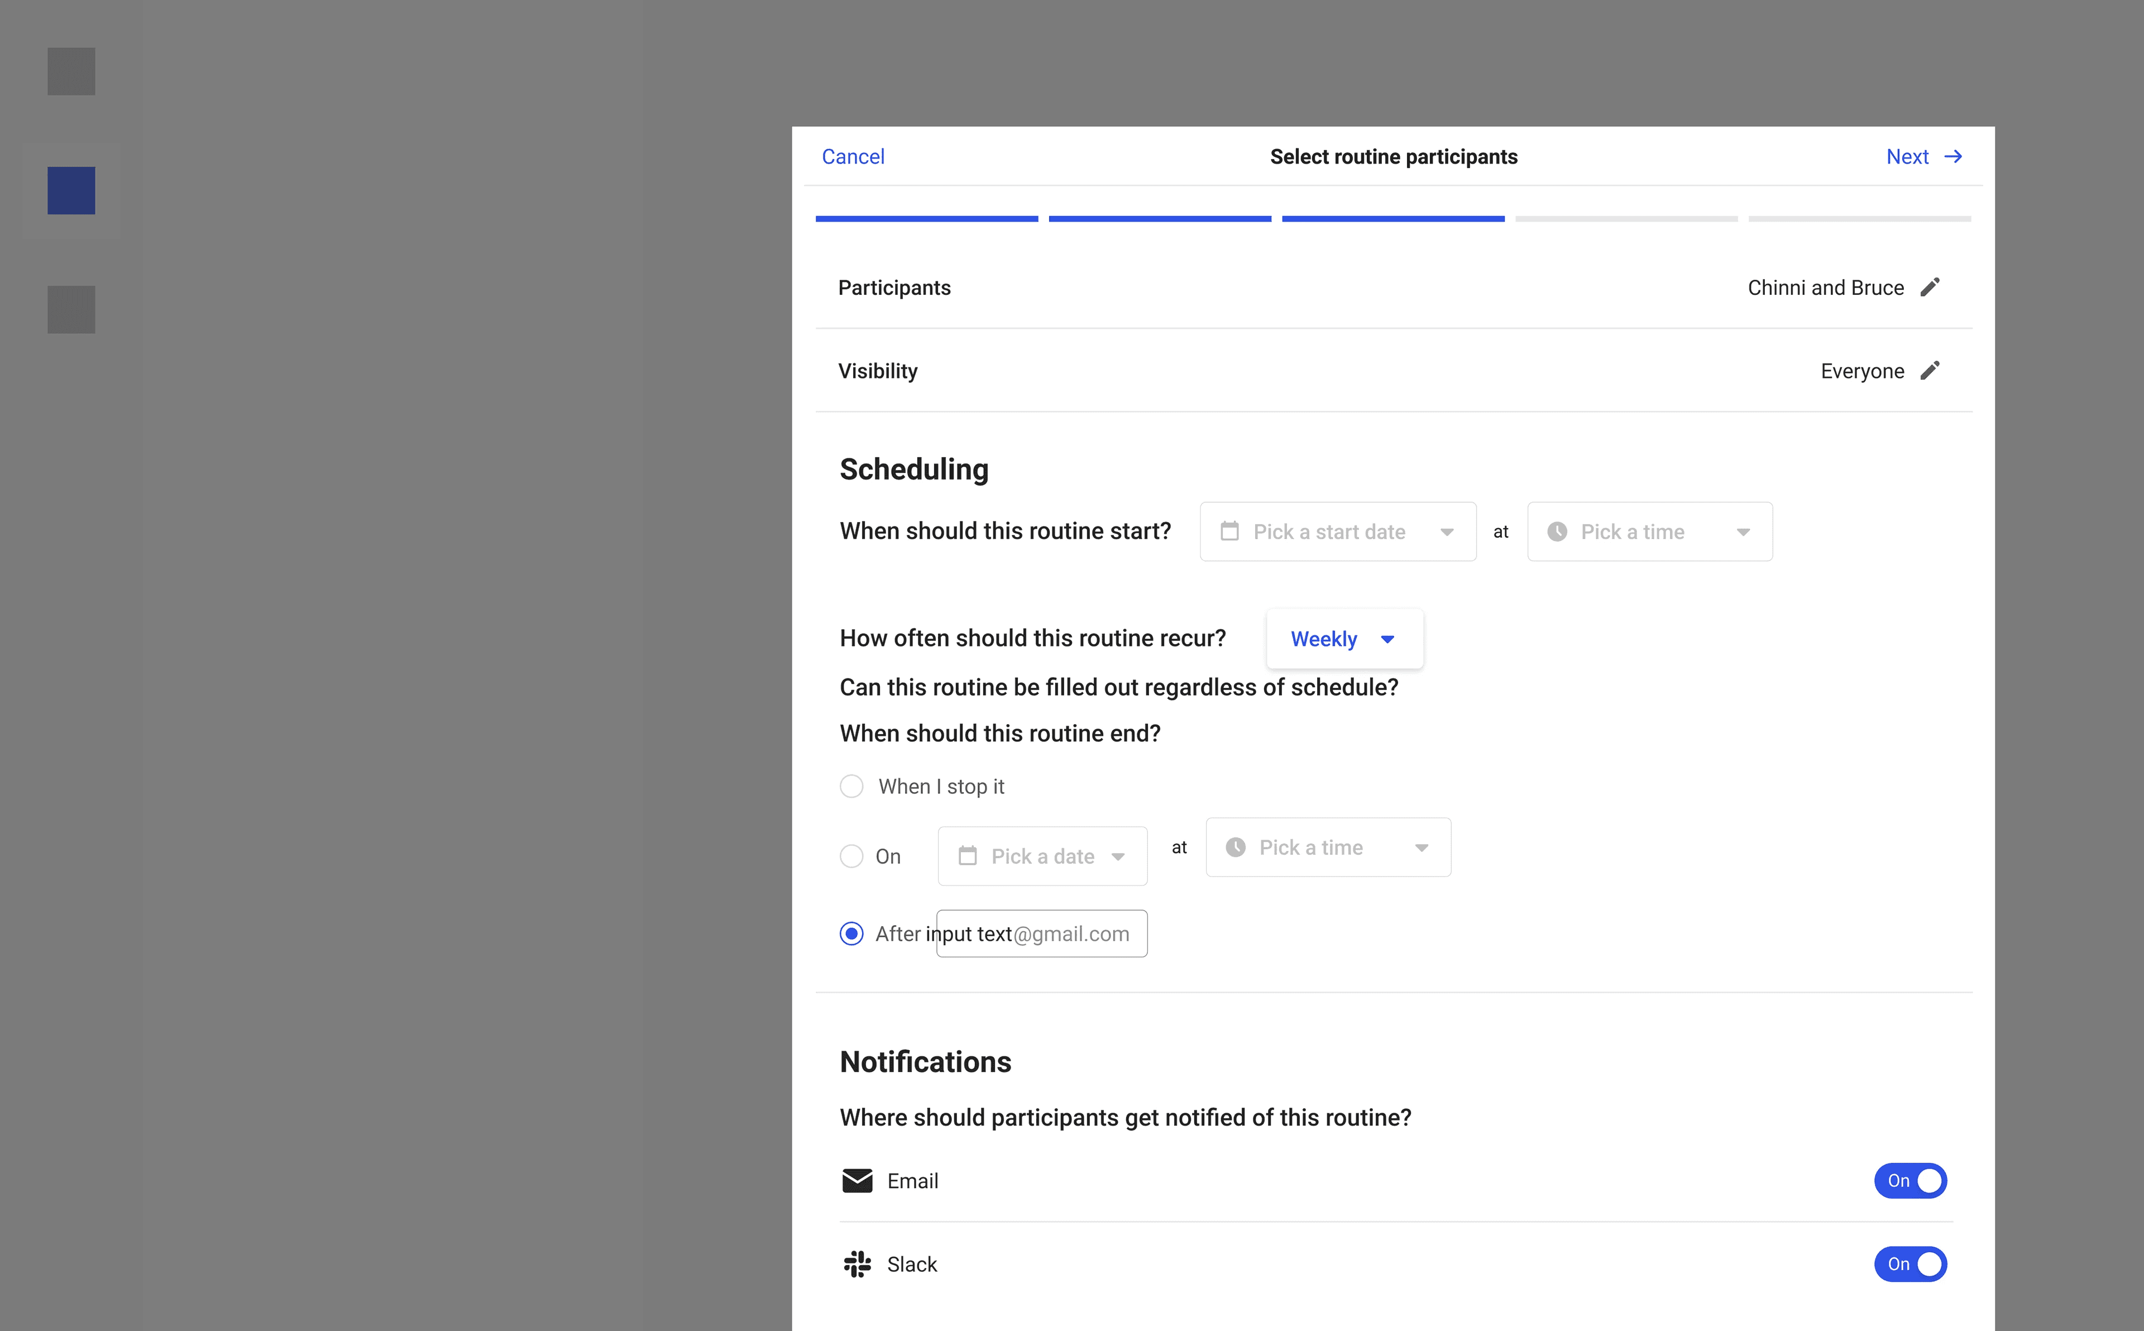Click the Slack logo icon
The width and height of the screenshot is (2144, 1331).
(x=856, y=1264)
